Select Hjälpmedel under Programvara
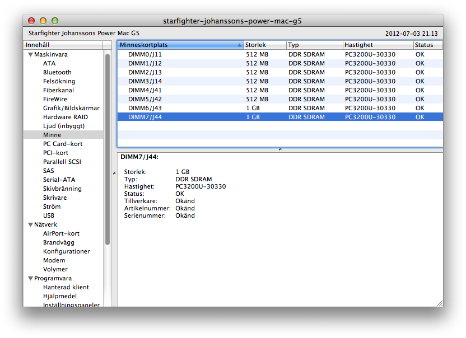 (x=60, y=296)
